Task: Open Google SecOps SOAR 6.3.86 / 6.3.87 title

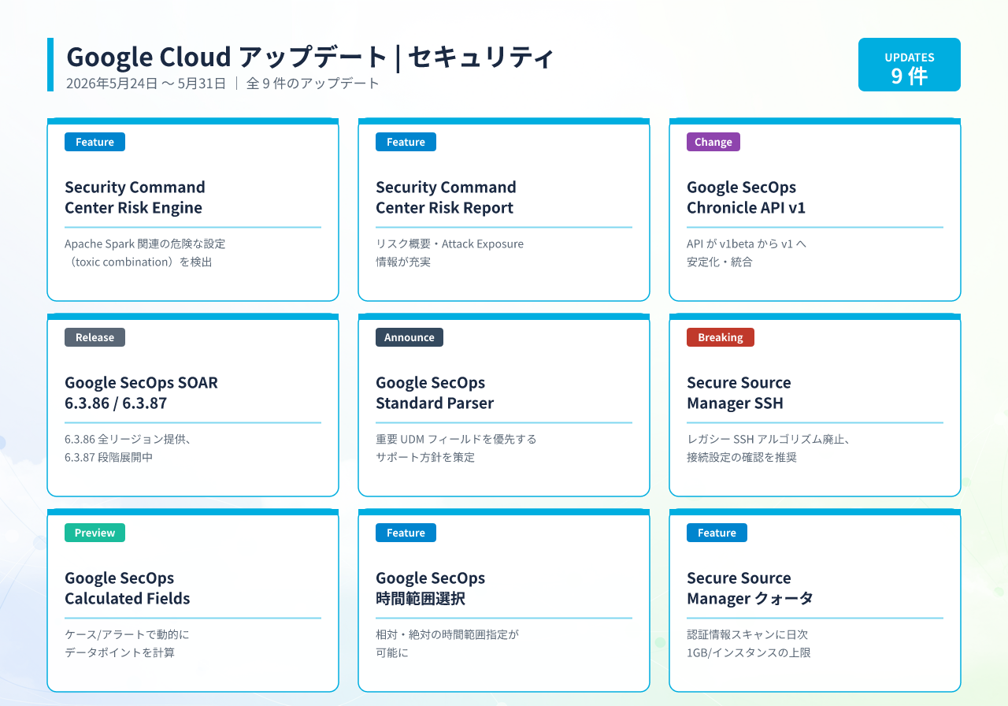Action: pos(141,392)
